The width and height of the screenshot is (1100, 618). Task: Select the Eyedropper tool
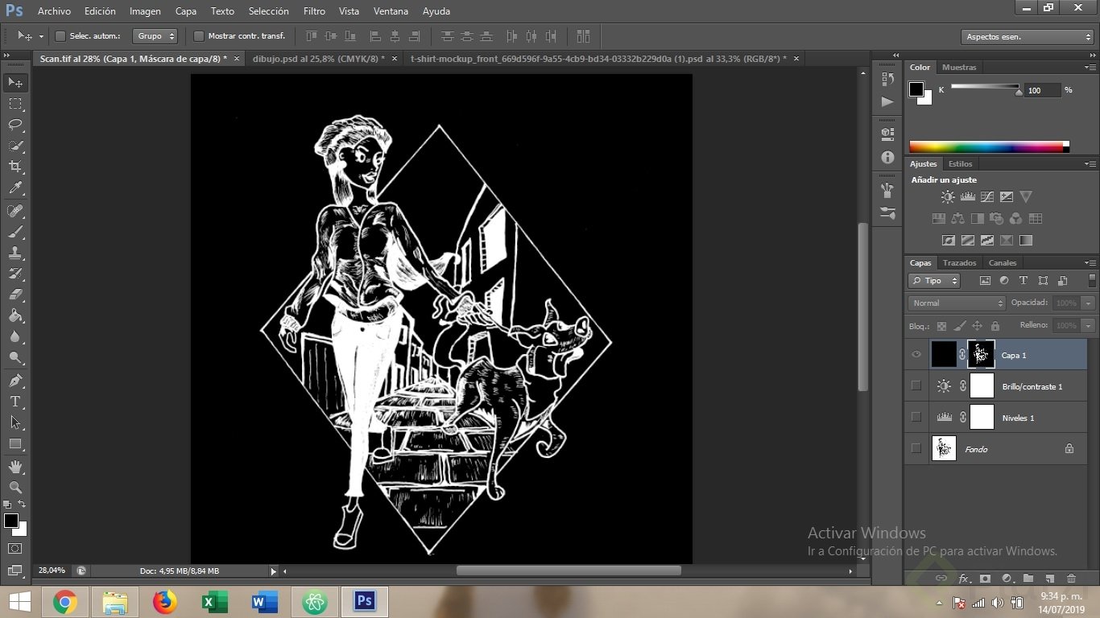15,188
